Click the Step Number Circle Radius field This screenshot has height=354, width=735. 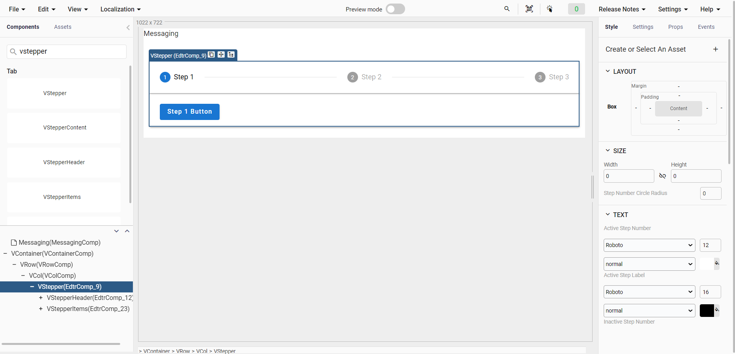pos(710,193)
